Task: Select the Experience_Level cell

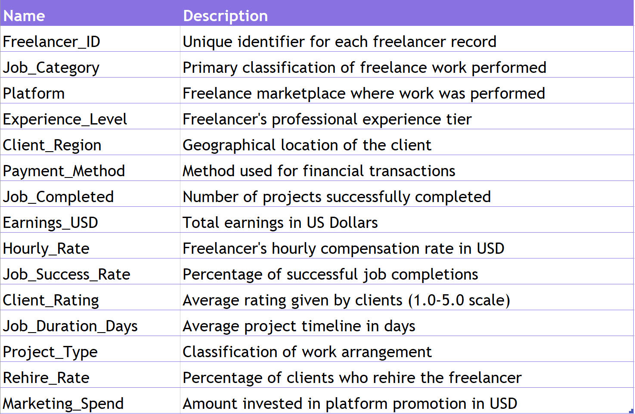Action: click(65, 119)
